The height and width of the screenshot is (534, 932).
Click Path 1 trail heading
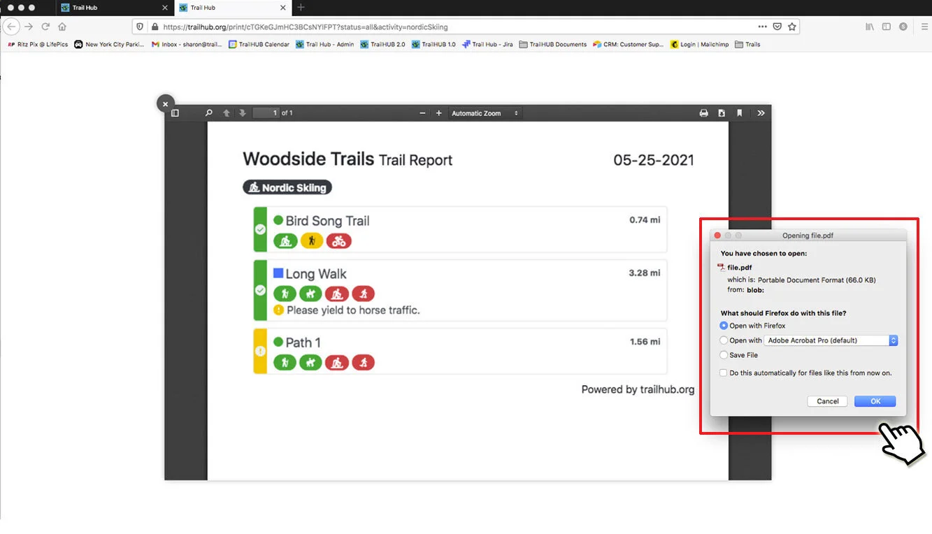click(303, 342)
